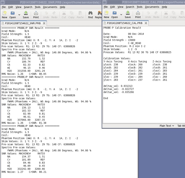Print the SNR.PRB document
Viewport: 185px width, 178px height.
36,14
